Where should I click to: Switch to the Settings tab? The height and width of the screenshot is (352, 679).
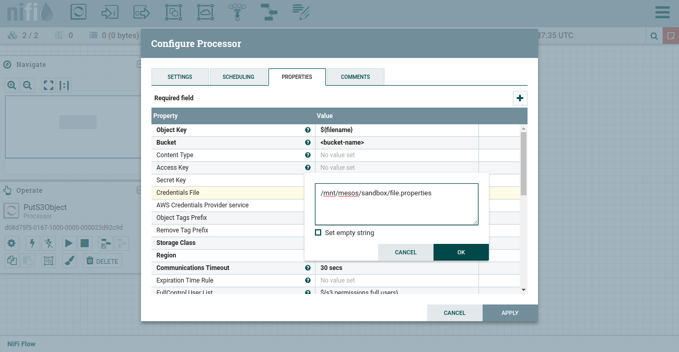pyautogui.click(x=180, y=77)
